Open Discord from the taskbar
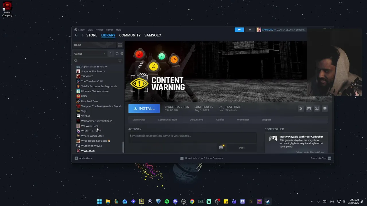 pos(175,201)
